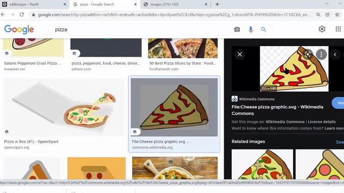The image size is (344, 193).
Task: Open Google settings gear
Action: click(322, 29)
